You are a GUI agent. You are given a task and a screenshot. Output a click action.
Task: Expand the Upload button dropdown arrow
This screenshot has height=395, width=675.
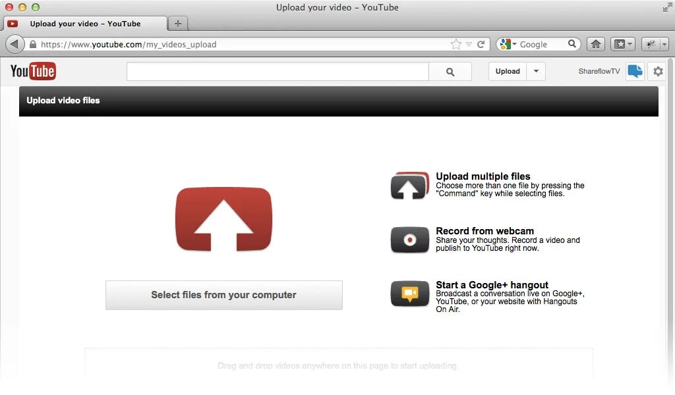click(536, 71)
